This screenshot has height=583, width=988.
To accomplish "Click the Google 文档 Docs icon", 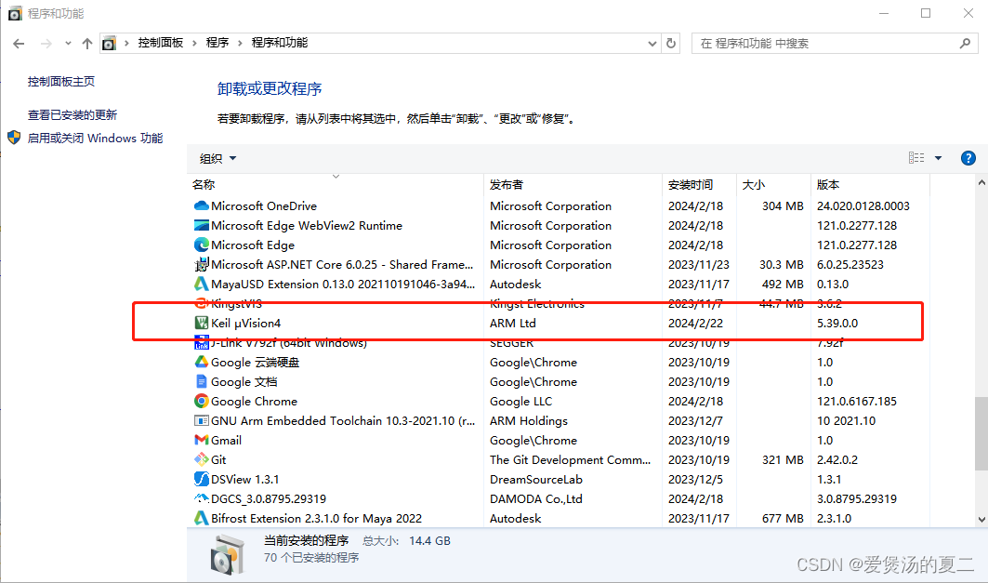I will point(201,382).
